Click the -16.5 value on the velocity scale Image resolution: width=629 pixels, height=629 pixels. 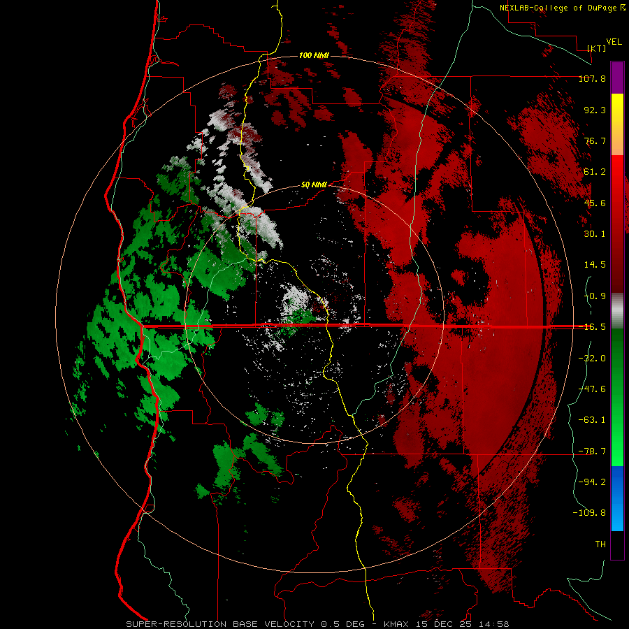[x=592, y=327]
